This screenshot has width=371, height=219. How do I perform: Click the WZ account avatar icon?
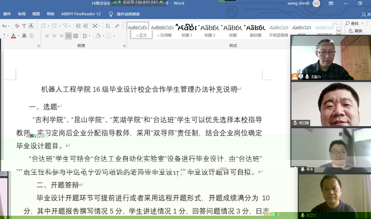point(316,3)
